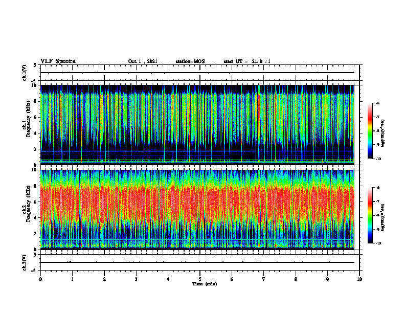Click the ch.2 spectrogram plot area
405x313 pixels.
click(x=197, y=210)
